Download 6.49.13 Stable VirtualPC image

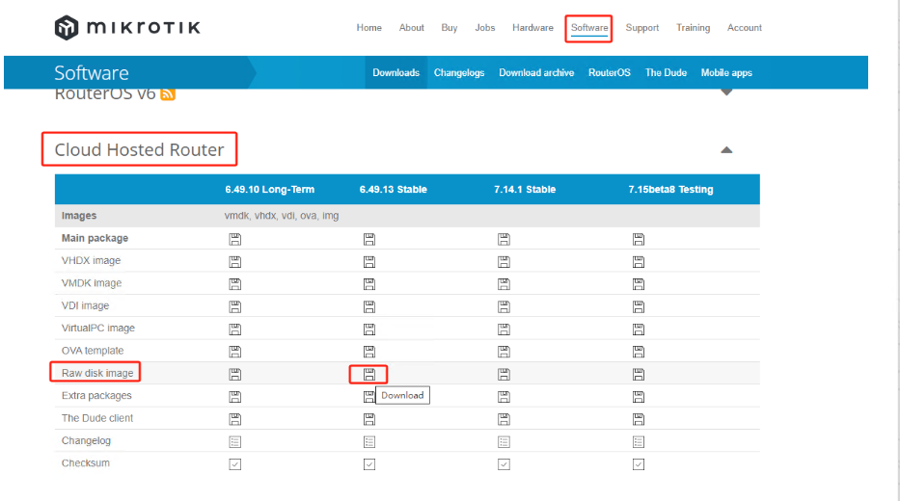tap(369, 330)
